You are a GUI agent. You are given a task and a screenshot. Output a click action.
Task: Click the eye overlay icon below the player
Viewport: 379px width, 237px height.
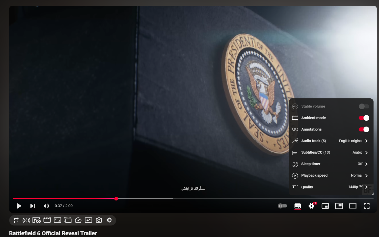click(x=36, y=220)
